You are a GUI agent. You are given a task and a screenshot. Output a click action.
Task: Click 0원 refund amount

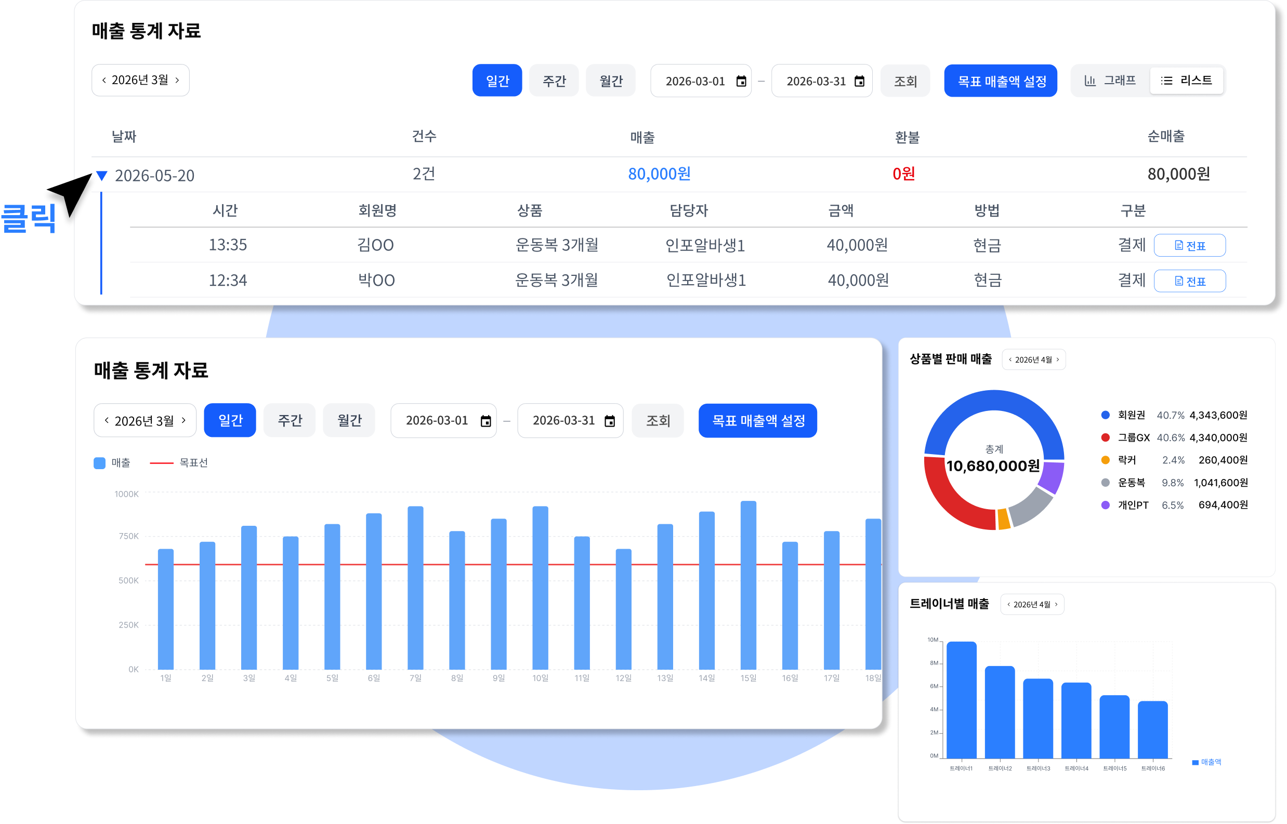pyautogui.click(x=904, y=174)
